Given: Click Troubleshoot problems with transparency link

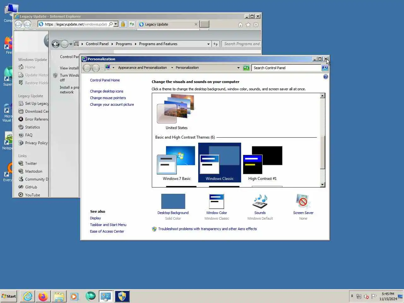Looking at the screenshot, I should tap(207, 229).
